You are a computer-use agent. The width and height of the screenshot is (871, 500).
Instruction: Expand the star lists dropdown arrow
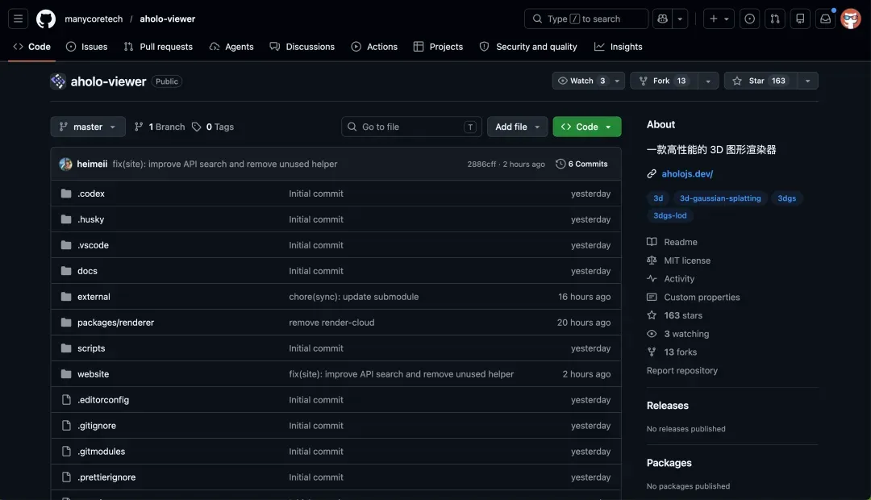807,81
